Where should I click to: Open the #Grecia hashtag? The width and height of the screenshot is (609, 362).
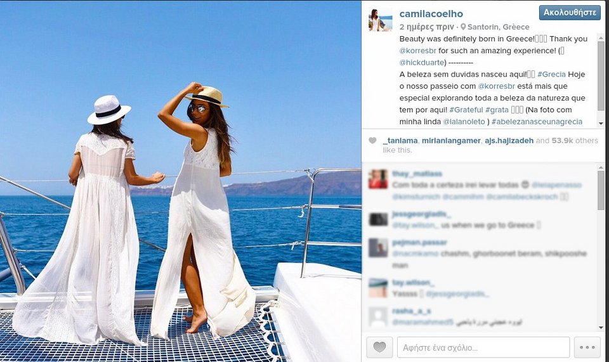pyautogui.click(x=551, y=75)
